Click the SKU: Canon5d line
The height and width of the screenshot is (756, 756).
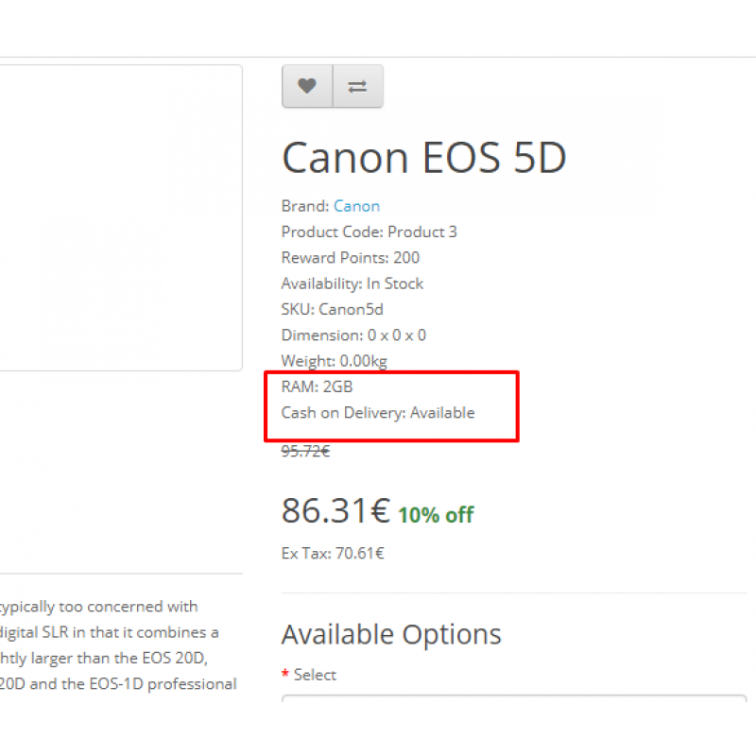pyautogui.click(x=333, y=310)
